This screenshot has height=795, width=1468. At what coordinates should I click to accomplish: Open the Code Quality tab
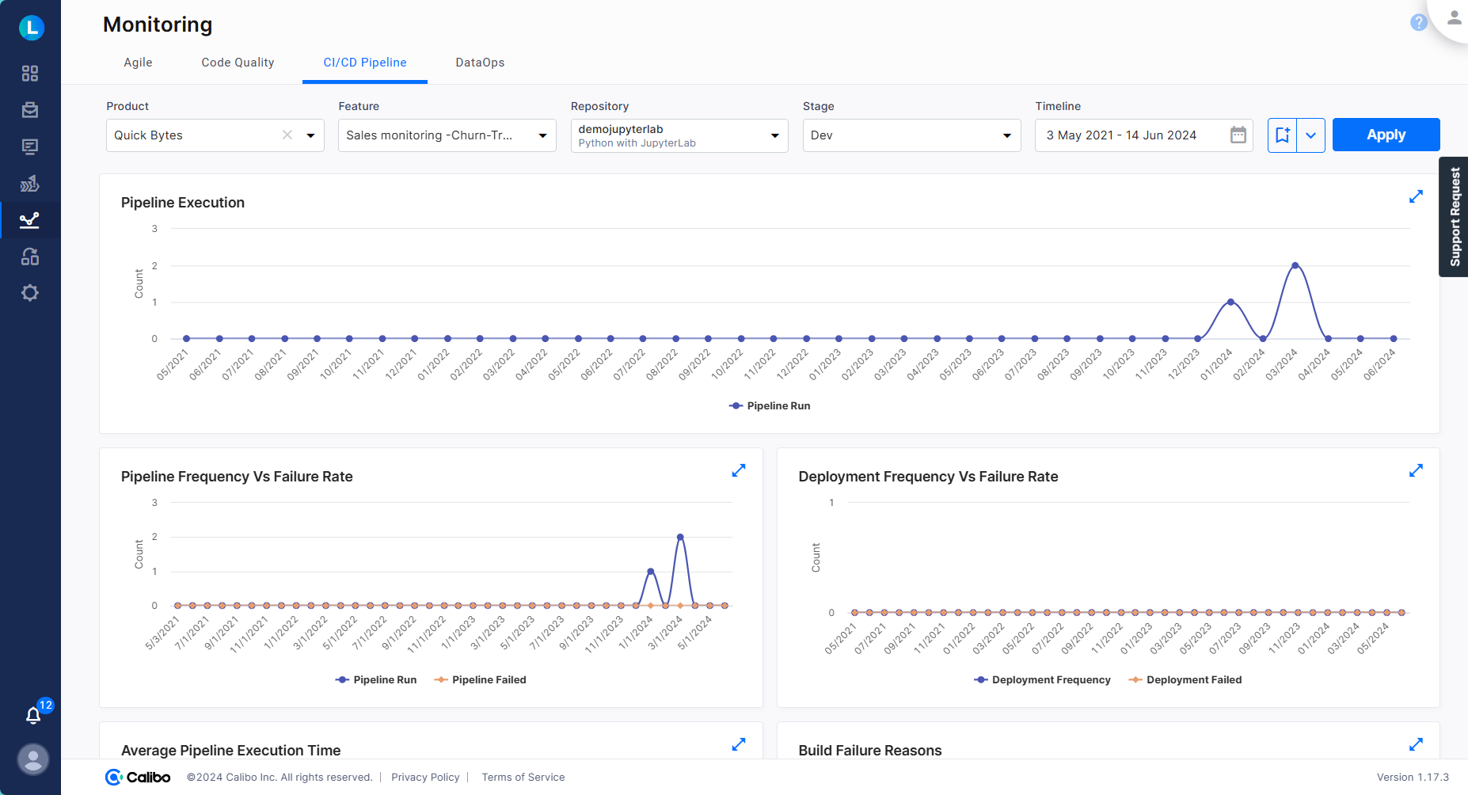[x=237, y=62]
